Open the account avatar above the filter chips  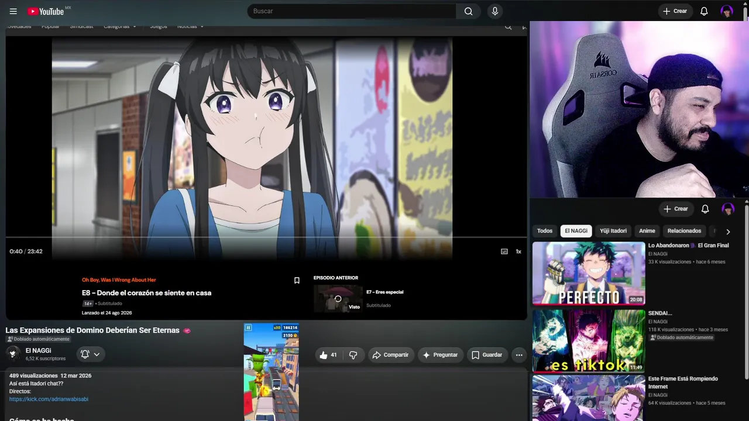(x=728, y=209)
